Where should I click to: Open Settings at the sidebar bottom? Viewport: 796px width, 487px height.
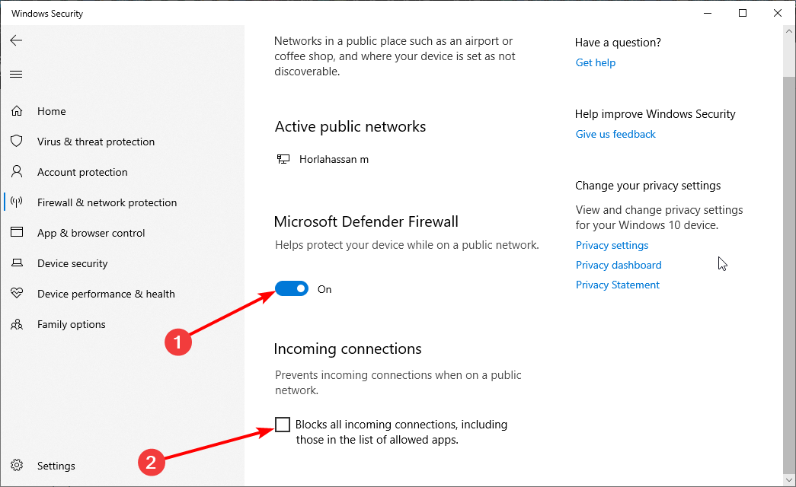[56, 466]
